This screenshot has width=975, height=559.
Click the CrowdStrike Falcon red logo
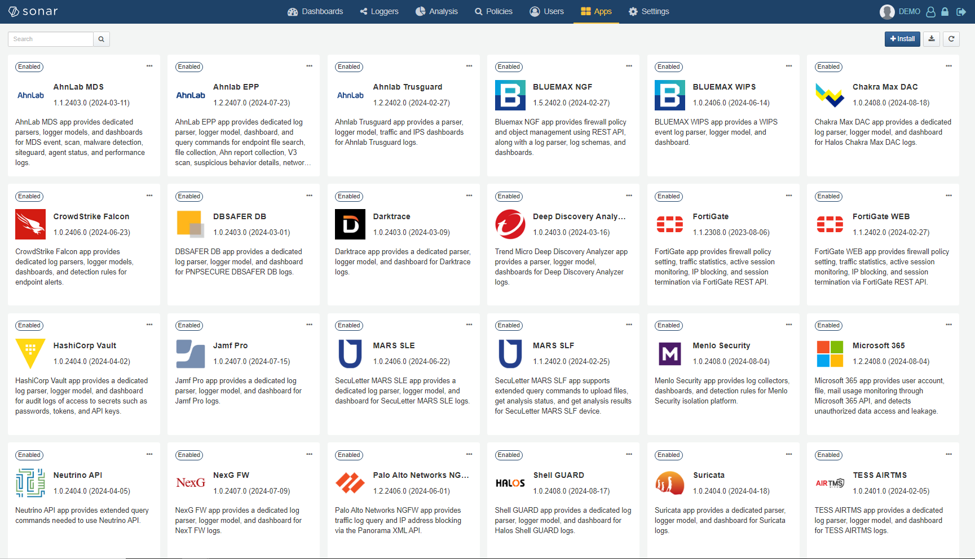tap(30, 224)
